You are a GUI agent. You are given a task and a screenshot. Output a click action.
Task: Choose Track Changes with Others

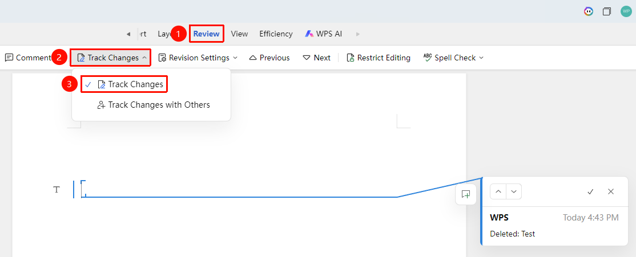pyautogui.click(x=154, y=105)
